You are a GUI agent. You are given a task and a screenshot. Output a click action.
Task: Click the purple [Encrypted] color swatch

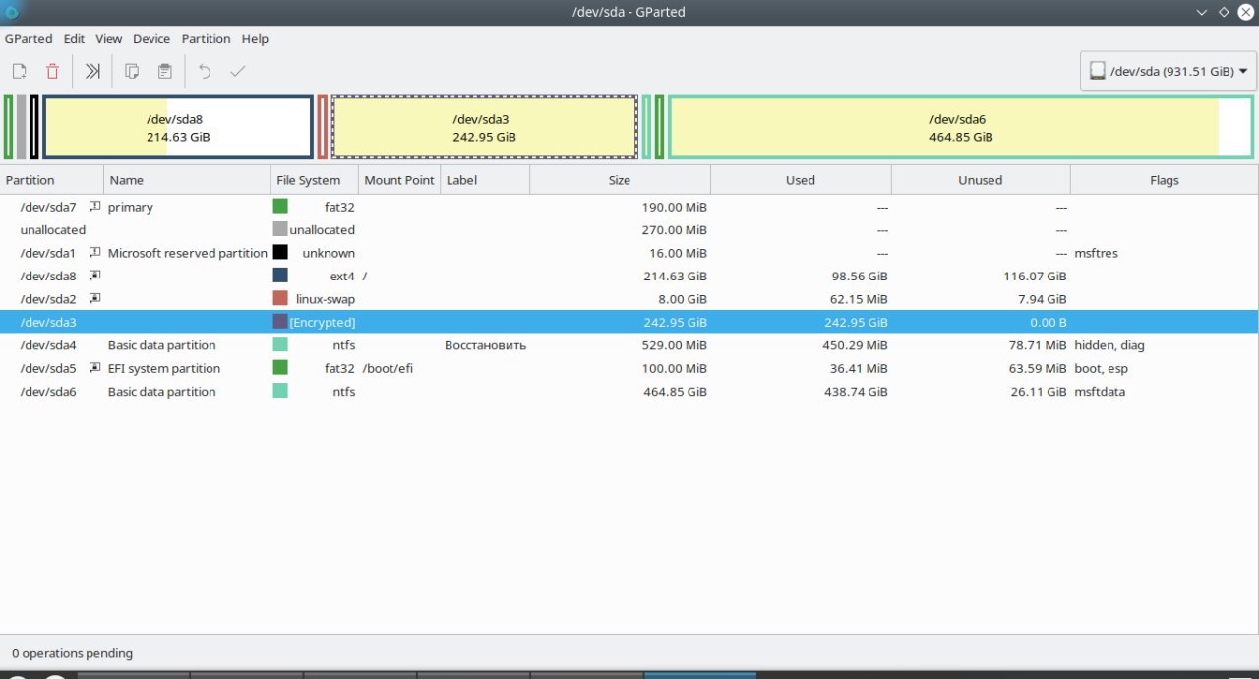tap(280, 322)
